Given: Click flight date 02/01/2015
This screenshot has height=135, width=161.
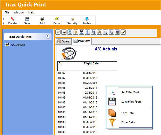Looking at the screenshot, I should [90, 73].
